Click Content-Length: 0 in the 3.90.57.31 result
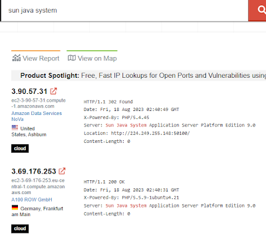 [107, 141]
